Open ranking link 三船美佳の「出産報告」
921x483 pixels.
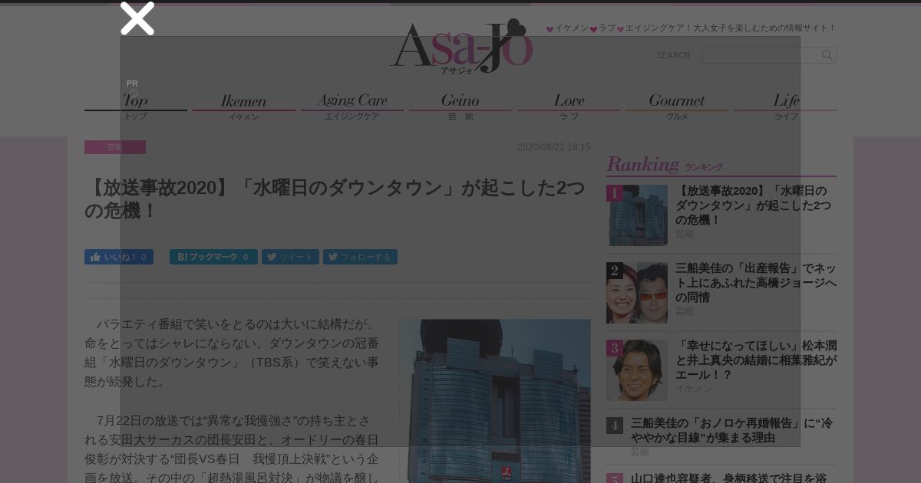[x=756, y=282]
